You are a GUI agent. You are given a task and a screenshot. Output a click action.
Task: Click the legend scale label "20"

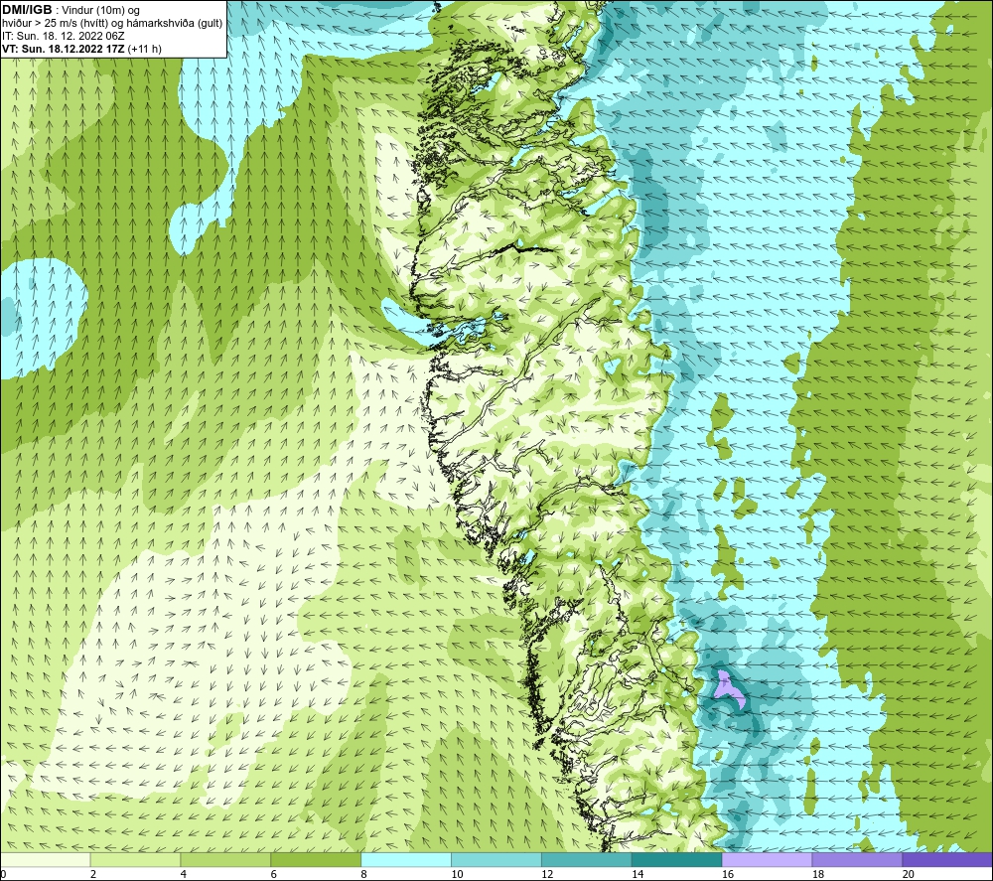pyautogui.click(x=908, y=875)
